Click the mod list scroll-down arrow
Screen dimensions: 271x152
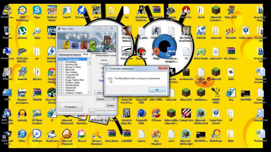point(89,92)
